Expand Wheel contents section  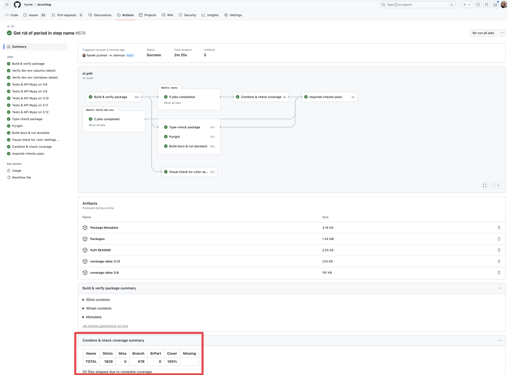(x=97, y=308)
